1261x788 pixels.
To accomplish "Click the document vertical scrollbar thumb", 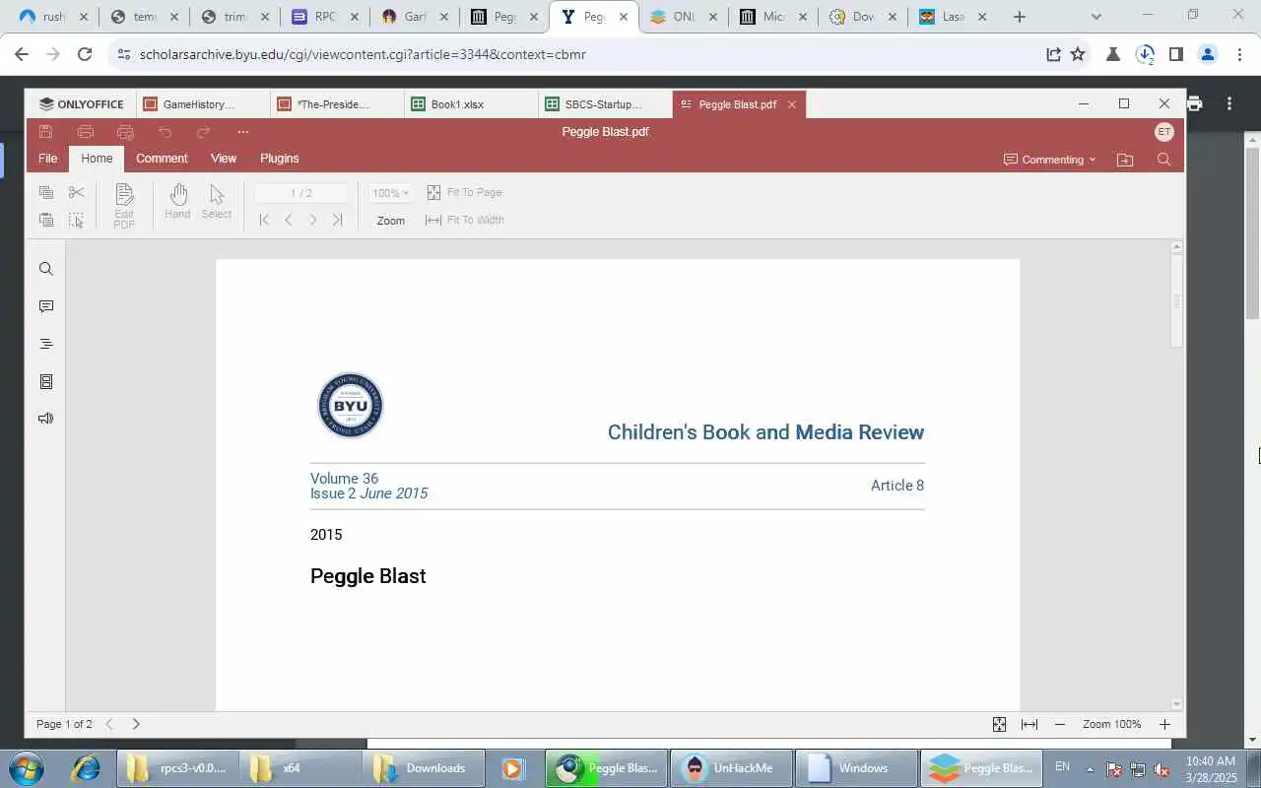I will (x=1176, y=300).
